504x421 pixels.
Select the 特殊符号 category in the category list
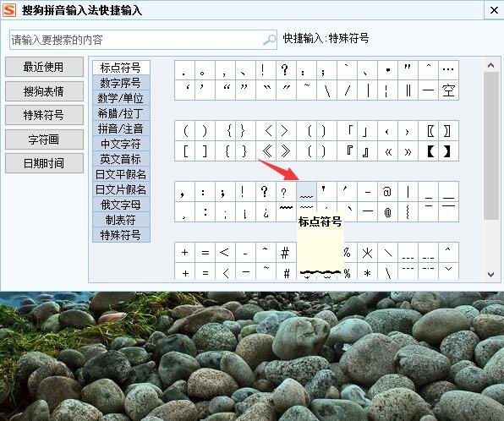[121, 235]
